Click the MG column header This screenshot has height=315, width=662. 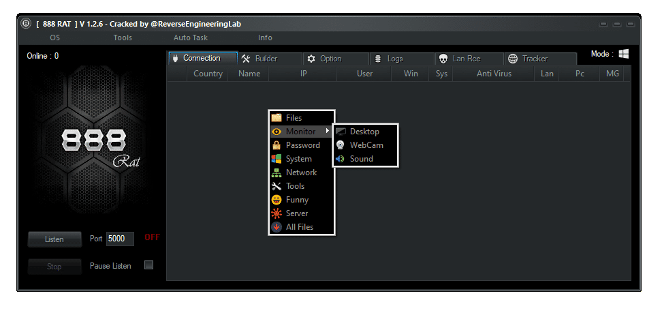click(612, 74)
